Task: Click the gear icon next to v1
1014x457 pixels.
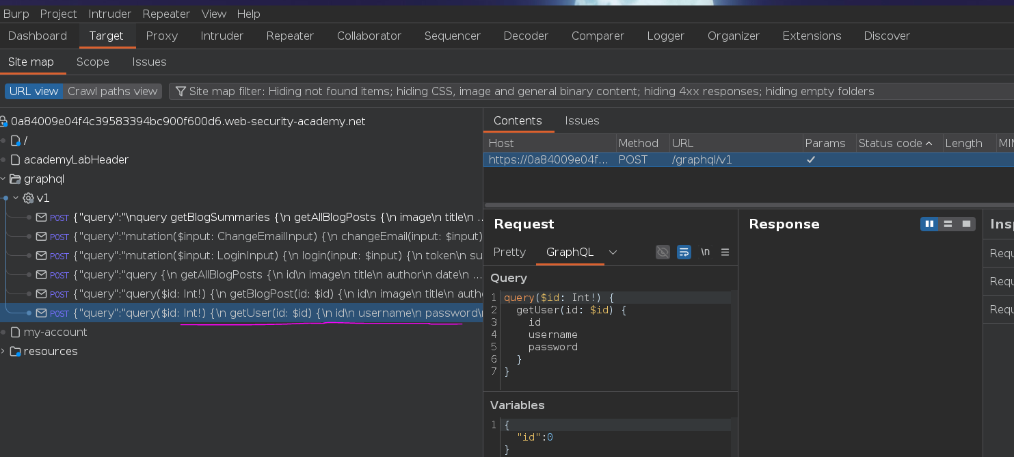Action: [x=28, y=198]
